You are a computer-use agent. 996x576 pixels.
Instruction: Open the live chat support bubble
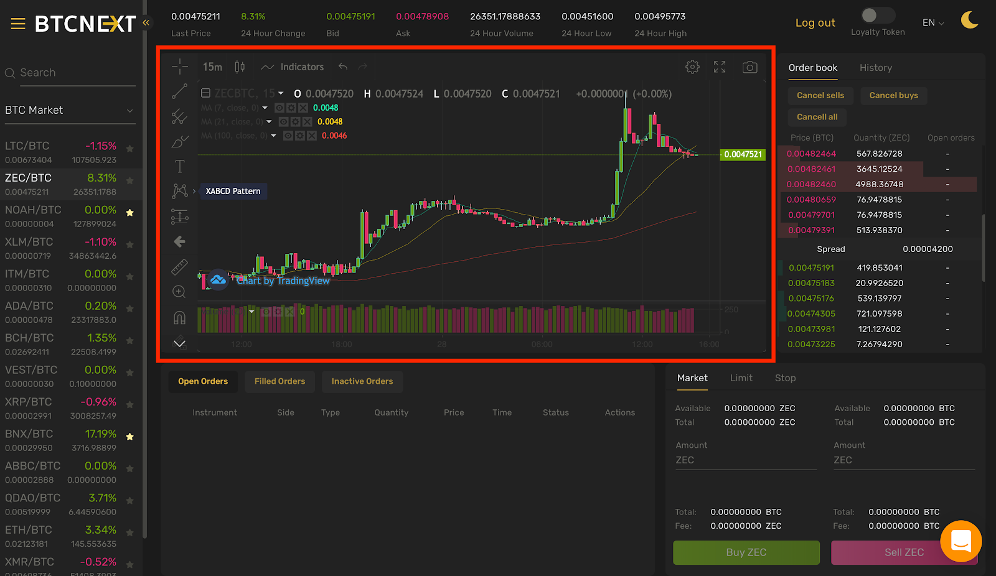coord(961,541)
